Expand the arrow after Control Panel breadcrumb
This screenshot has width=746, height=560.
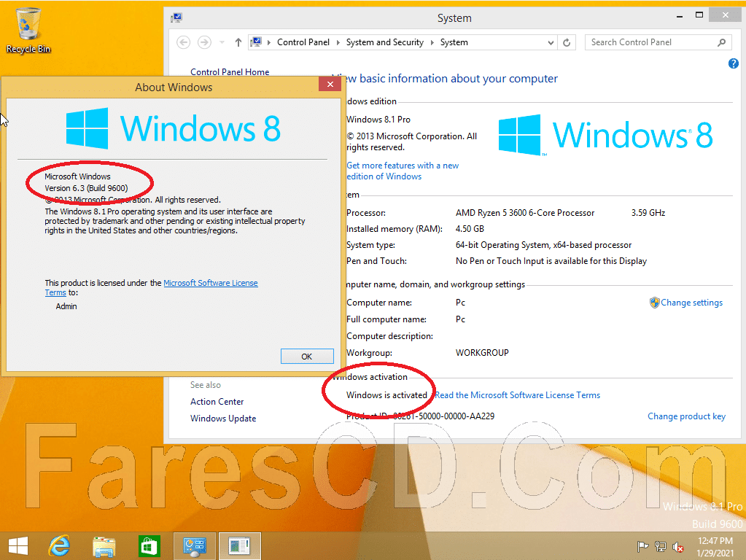(338, 42)
